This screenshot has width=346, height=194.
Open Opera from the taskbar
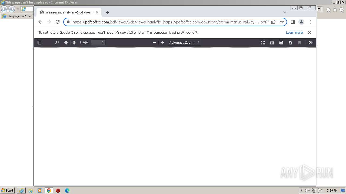[x=58, y=190]
